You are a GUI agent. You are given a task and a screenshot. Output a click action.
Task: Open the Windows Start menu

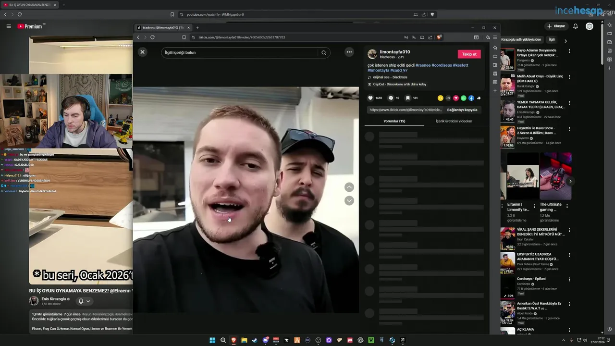click(212, 340)
